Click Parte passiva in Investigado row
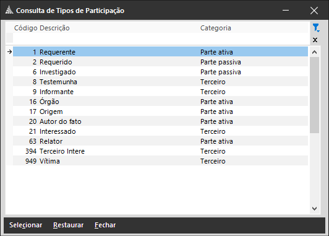 [x=221, y=72]
